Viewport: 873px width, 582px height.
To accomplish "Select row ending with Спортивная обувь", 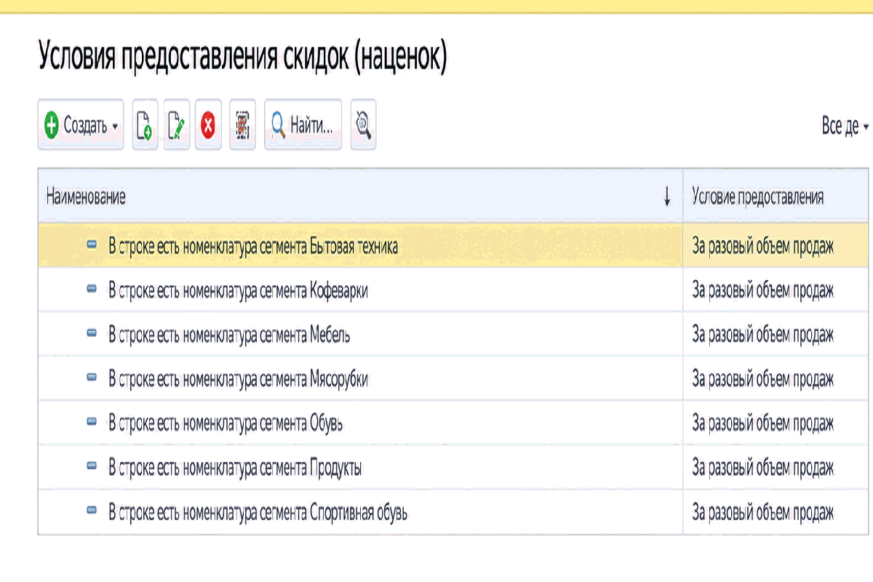I will coord(454,512).
